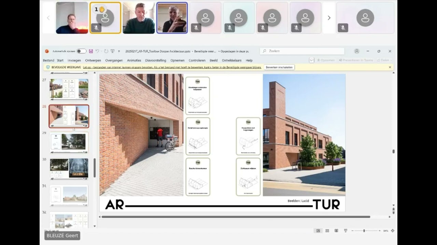Open the user account profile icon
This screenshot has width=437, height=245.
coord(357,51)
